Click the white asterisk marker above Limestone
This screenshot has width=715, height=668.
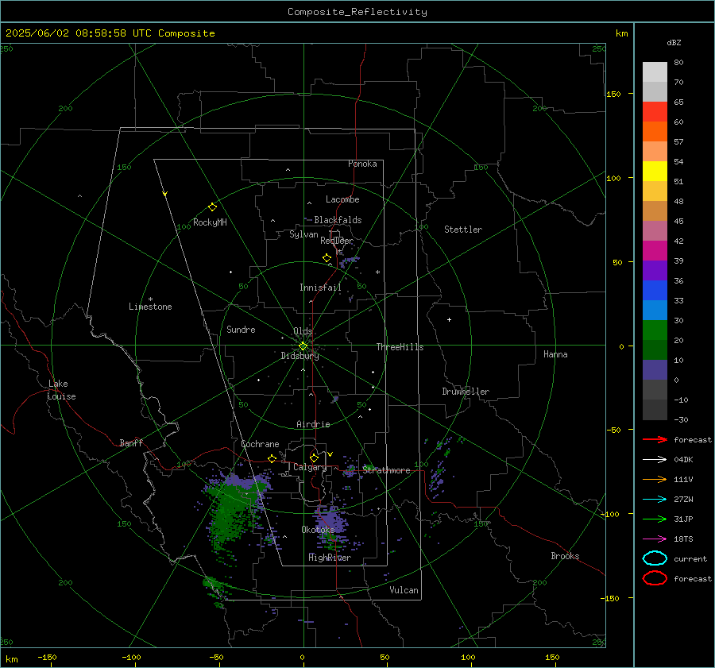[x=150, y=299]
